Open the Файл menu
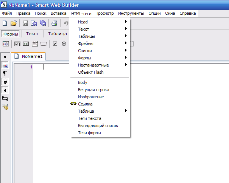The image size is (229, 183). pyautogui.click(x=7, y=13)
